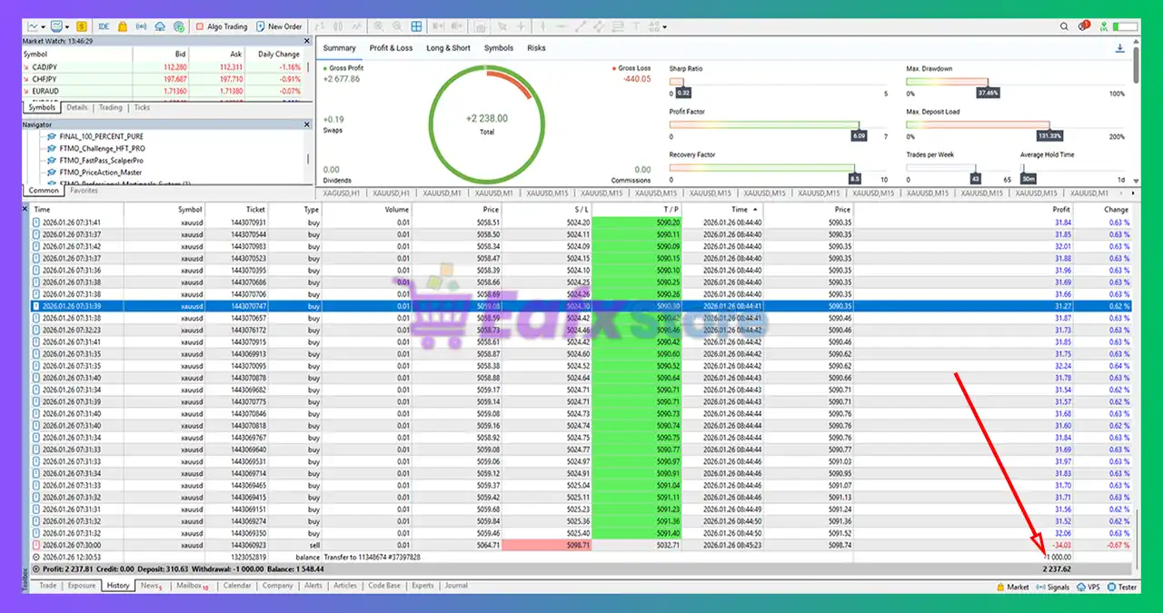Open the chart type dropdown arrow
Viewport: 1163px width, 613px height.
[45, 26]
